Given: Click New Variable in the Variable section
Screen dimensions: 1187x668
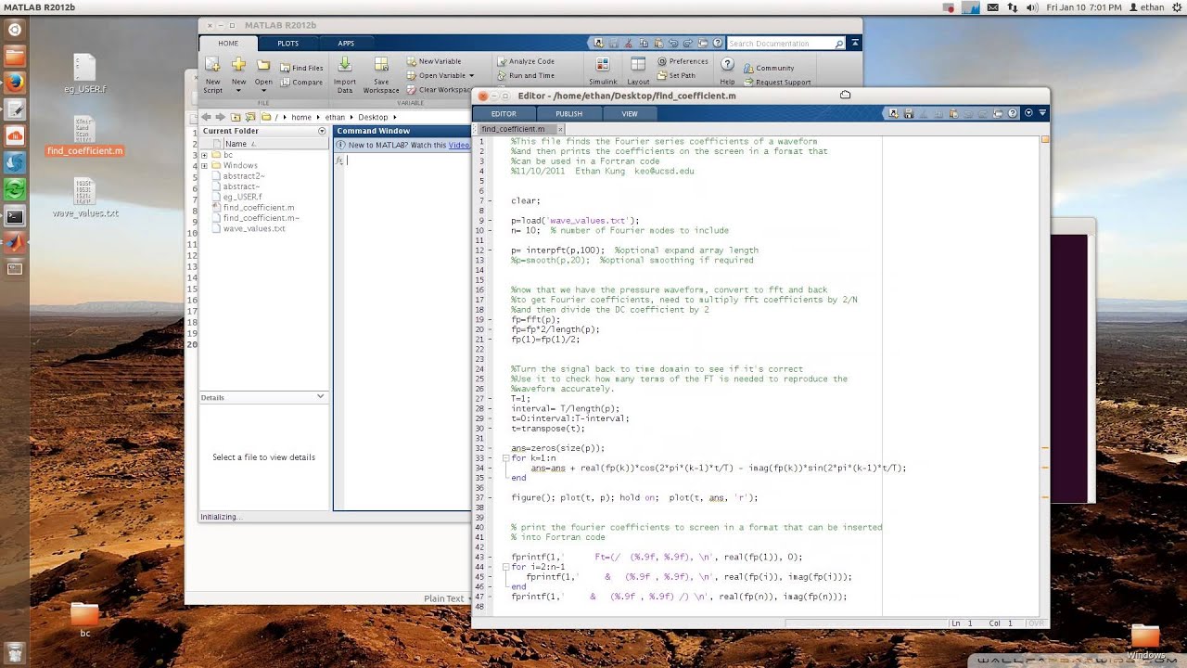Looking at the screenshot, I should [x=434, y=61].
